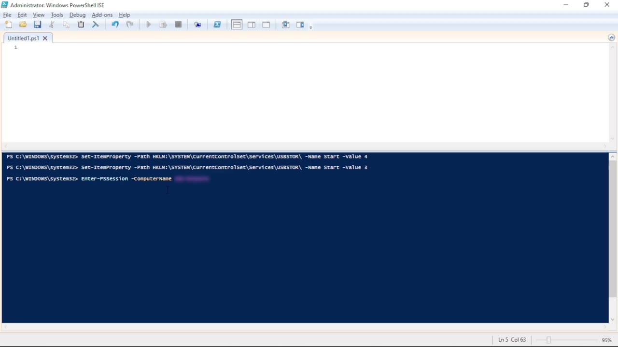Click the Cut scissors icon
This screenshot has width=618, height=347.
coord(52,25)
